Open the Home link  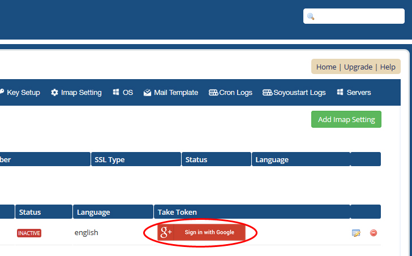[x=326, y=67]
